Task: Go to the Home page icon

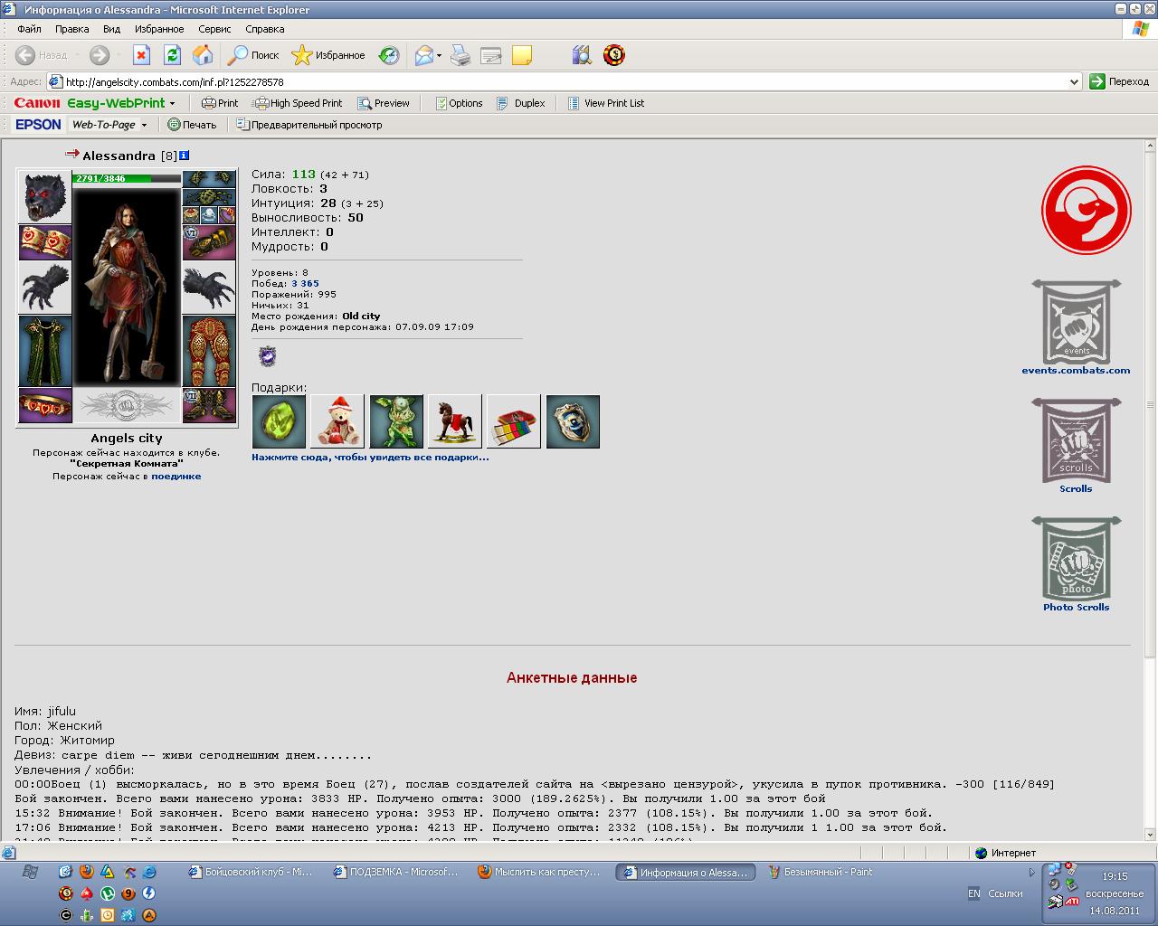Action: 203,55
